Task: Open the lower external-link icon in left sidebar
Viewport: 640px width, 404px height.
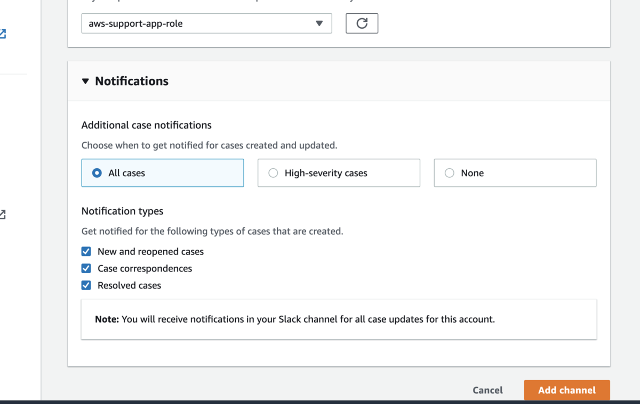Action: 2,215
